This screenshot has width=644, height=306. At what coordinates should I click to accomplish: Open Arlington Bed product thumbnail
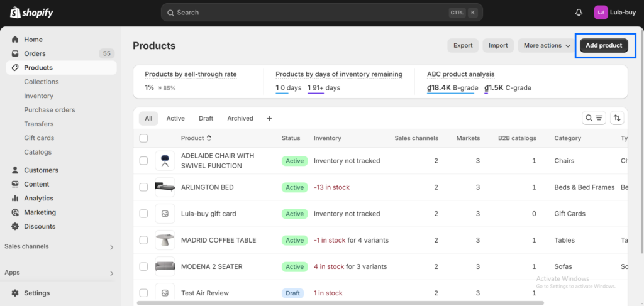(165, 187)
